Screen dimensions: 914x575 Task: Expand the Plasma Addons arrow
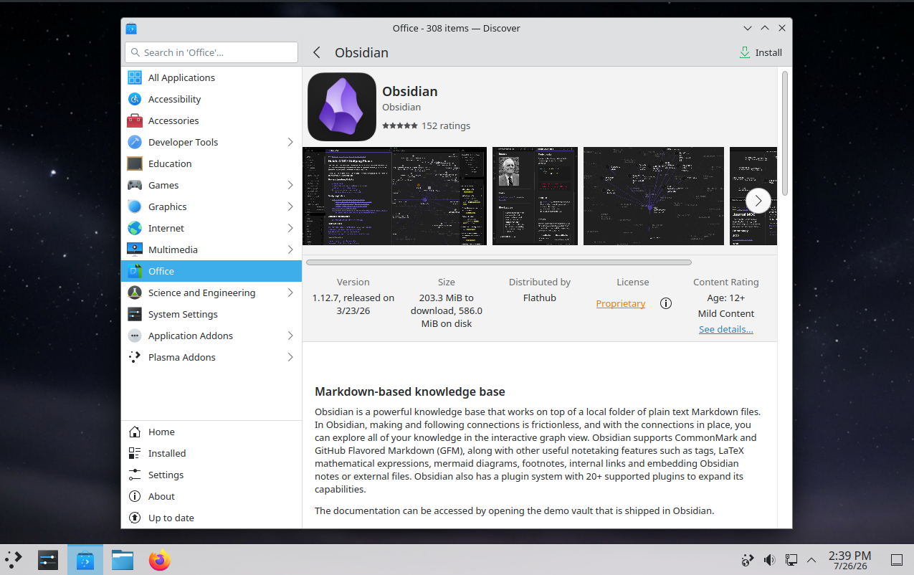290,357
